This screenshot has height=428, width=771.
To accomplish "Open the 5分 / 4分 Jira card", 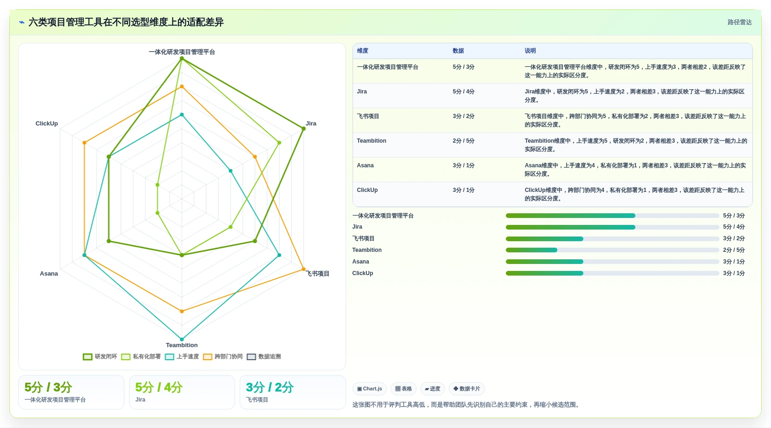I will pos(182,392).
